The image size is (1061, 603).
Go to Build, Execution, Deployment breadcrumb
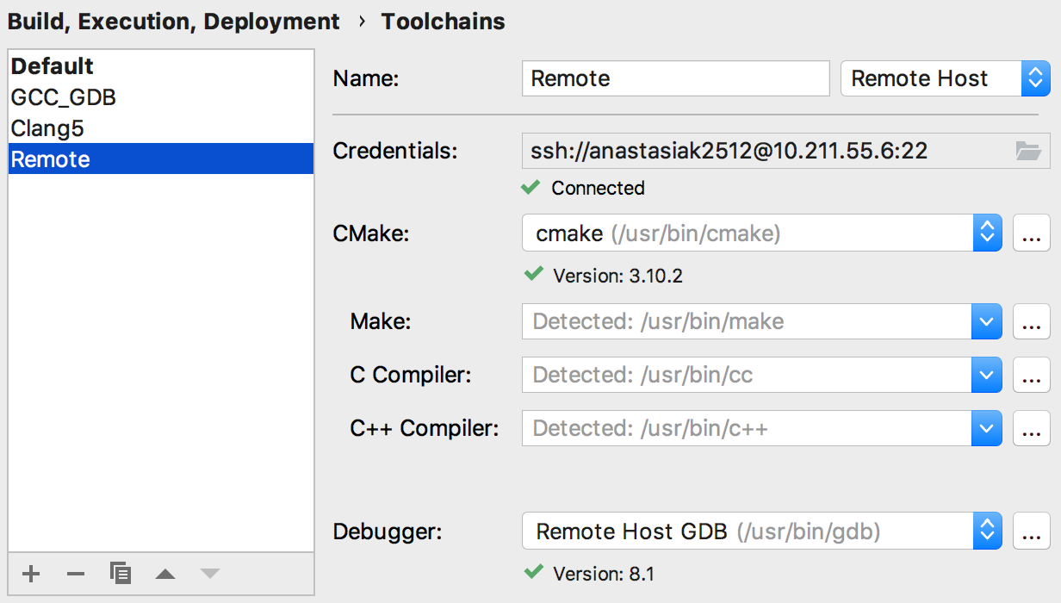click(173, 22)
